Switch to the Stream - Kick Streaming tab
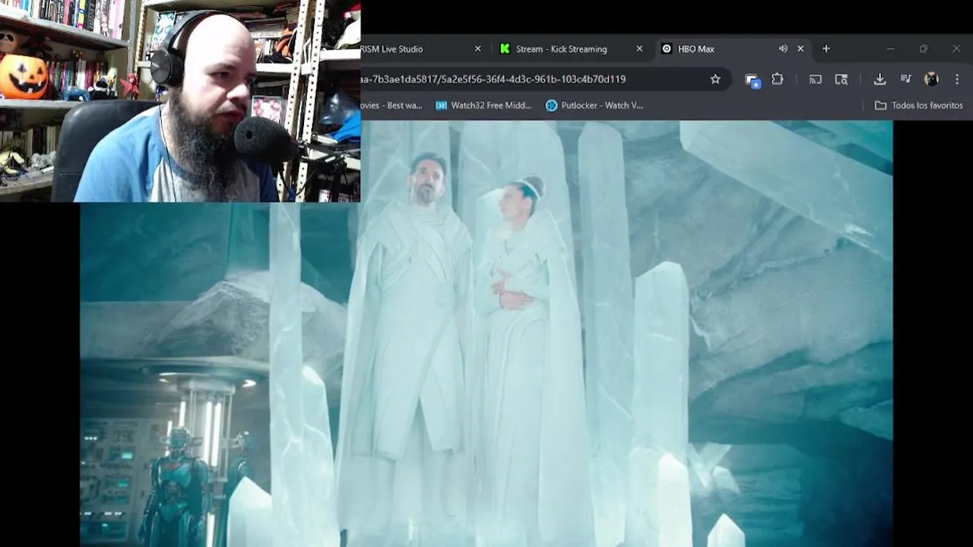Image resolution: width=973 pixels, height=547 pixels. pyautogui.click(x=571, y=49)
